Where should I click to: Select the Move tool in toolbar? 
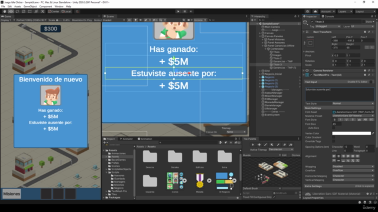(x=11, y=11)
